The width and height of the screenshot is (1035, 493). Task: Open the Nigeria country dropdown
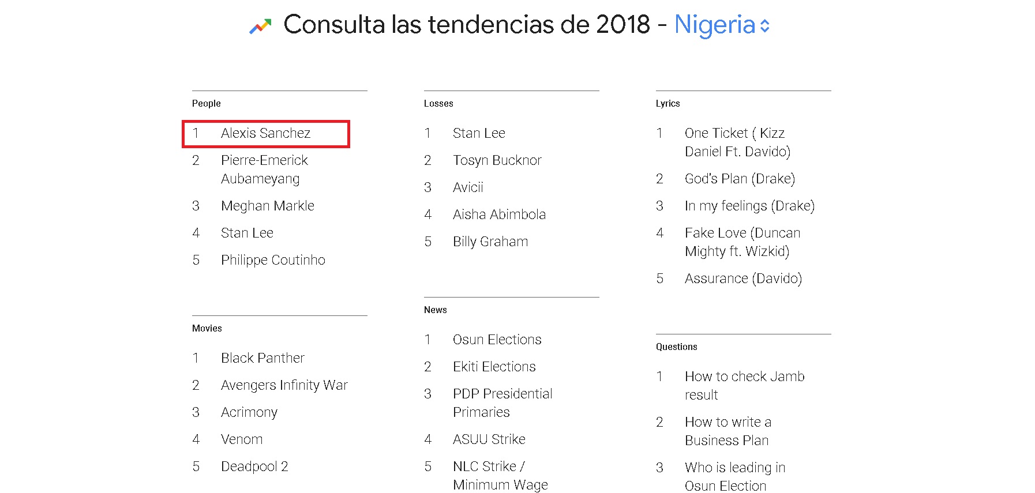tap(721, 25)
